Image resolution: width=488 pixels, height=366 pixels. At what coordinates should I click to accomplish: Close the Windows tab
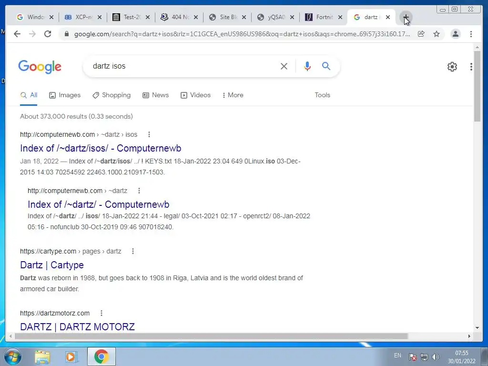click(51, 17)
